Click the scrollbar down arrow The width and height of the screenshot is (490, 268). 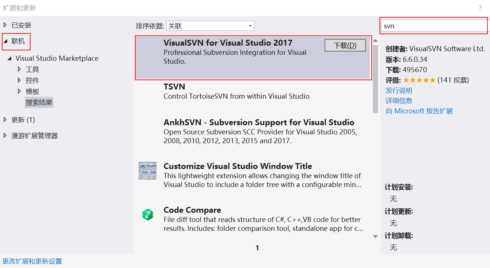[375, 237]
